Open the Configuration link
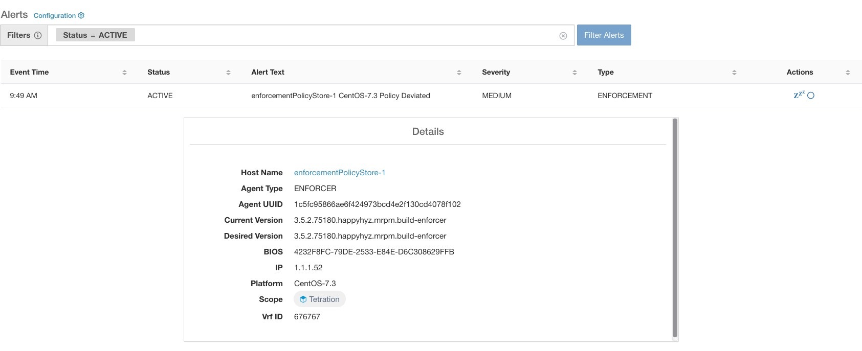862x351 pixels. 55,15
